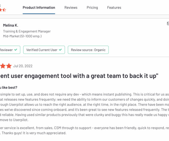Click the half-star rating icon at top
The width and height of the screenshot is (169, 141).
4,10
